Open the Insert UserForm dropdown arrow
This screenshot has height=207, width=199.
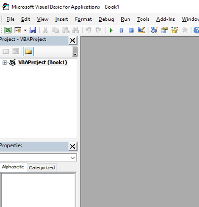[25, 30]
